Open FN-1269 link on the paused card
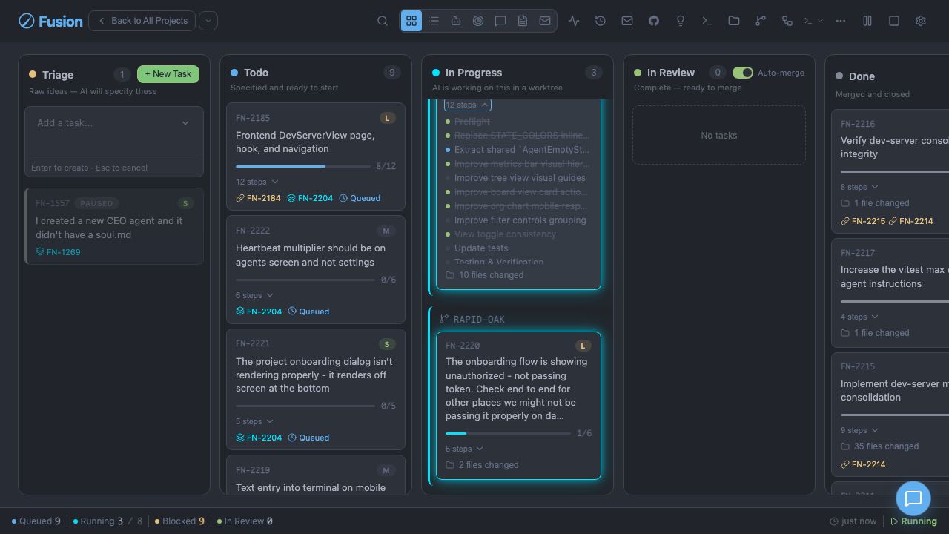 58,252
